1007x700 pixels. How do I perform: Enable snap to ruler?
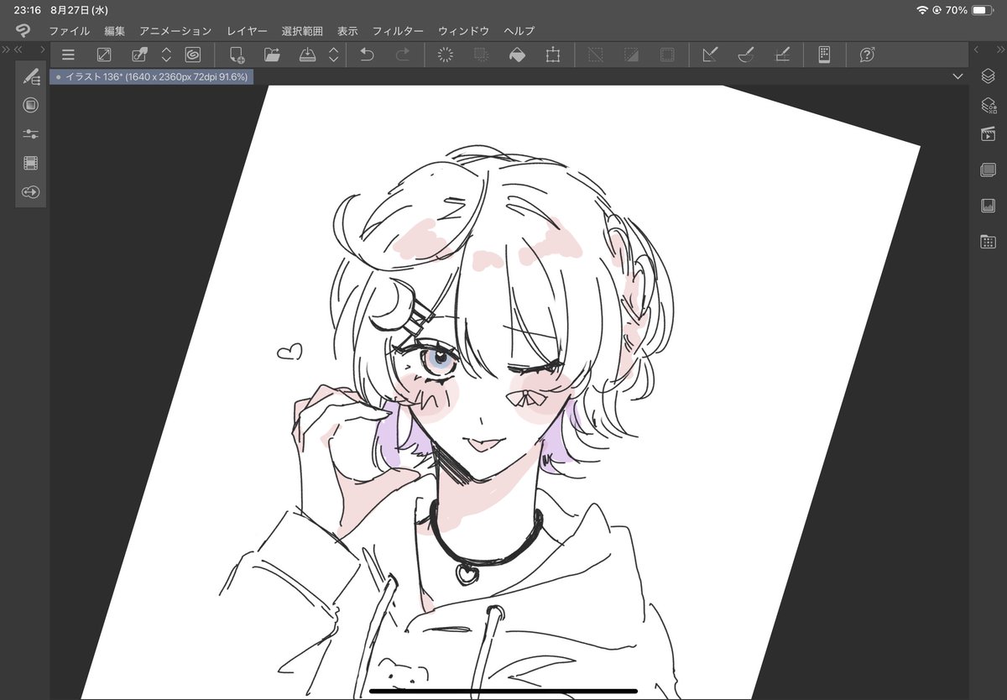point(709,55)
